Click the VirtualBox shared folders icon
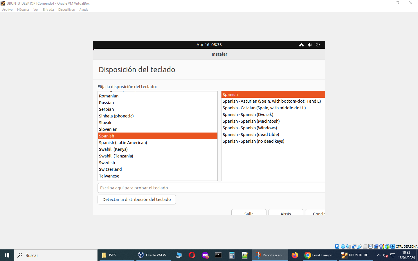 [x=365, y=246]
